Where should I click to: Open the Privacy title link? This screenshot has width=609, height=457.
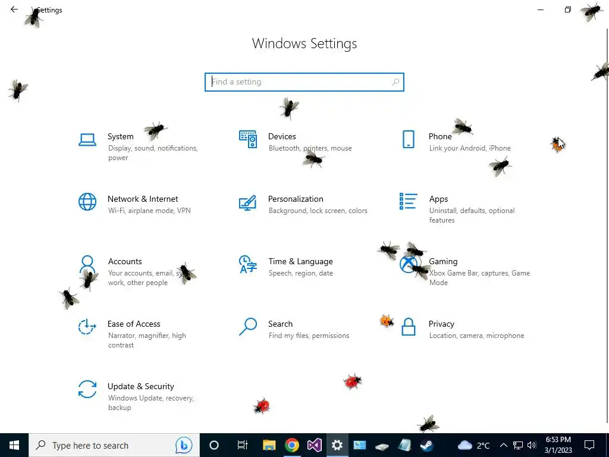tap(441, 324)
